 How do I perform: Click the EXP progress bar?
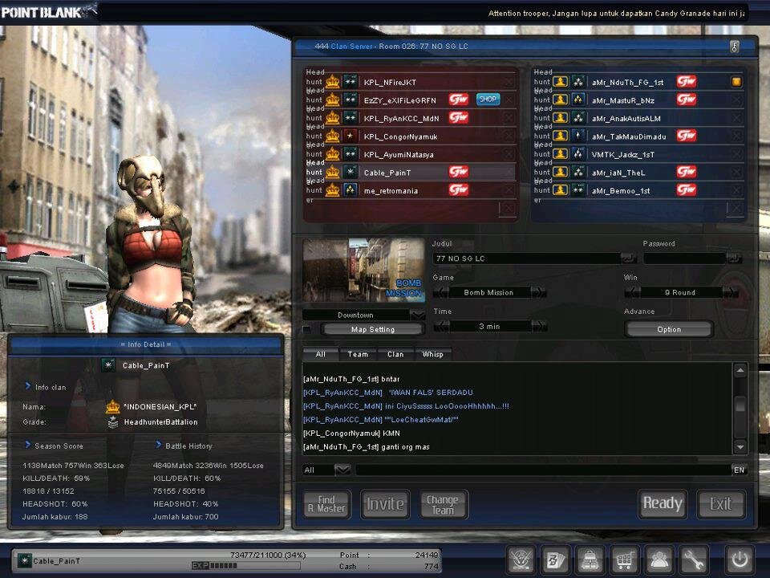pyautogui.click(x=246, y=566)
